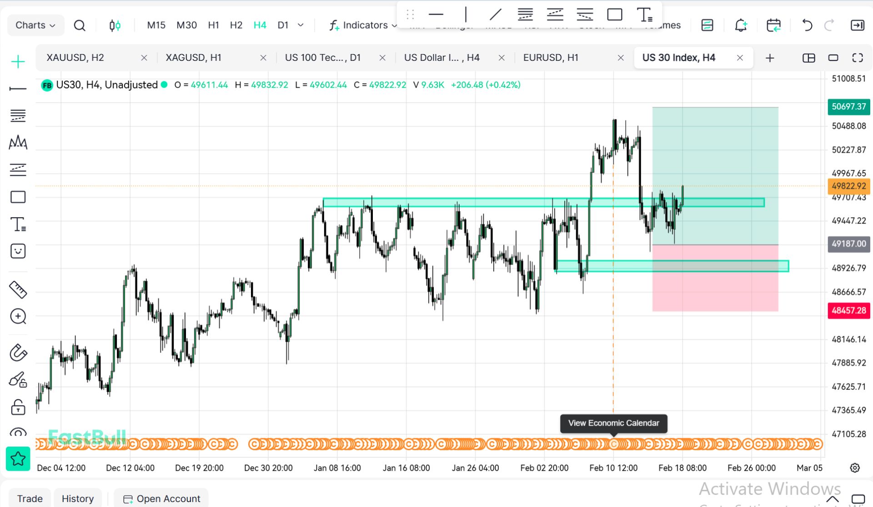
Task: Click the alert bell icon
Action: pos(741,25)
